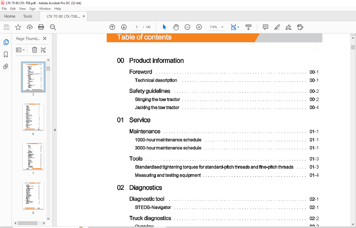Screen dimensions: 356x228
Task: Click the Standardised tightening torques entry
Action: coord(214,167)
